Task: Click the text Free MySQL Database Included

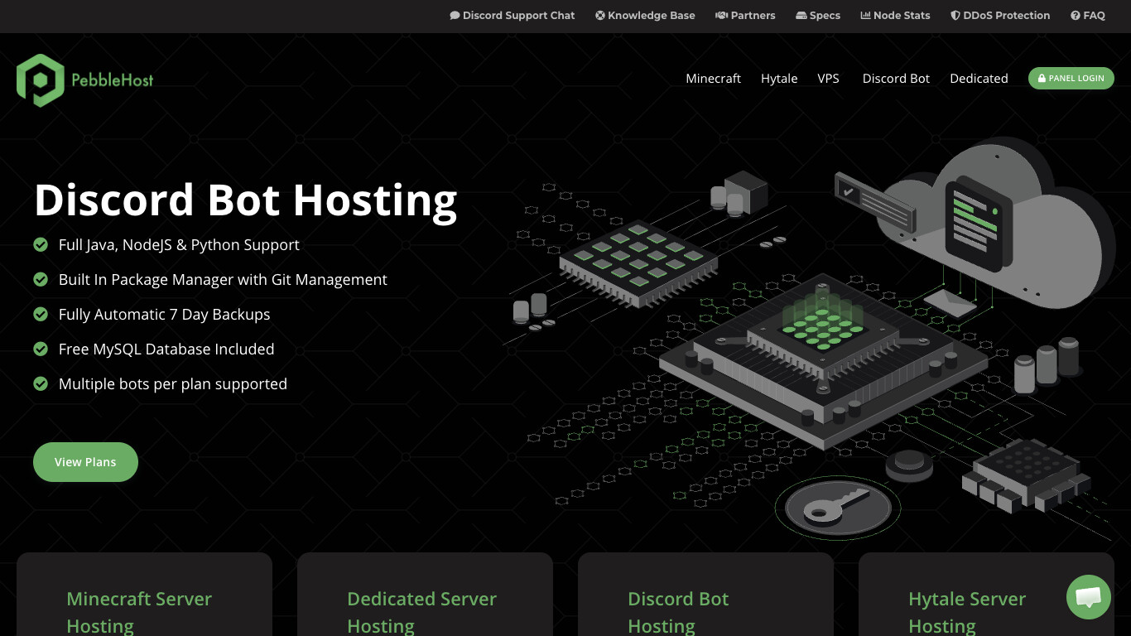Action: [166, 349]
